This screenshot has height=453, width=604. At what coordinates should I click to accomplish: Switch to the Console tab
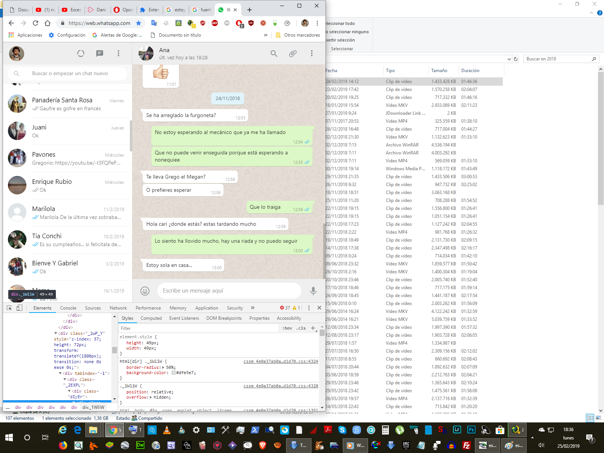[x=68, y=308]
